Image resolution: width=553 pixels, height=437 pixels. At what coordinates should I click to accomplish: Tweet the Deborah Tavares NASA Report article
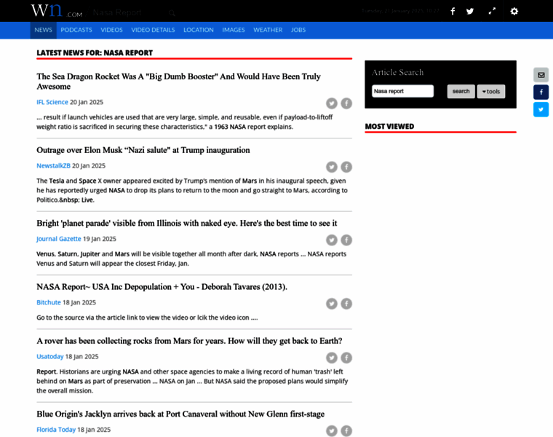tap(332, 304)
